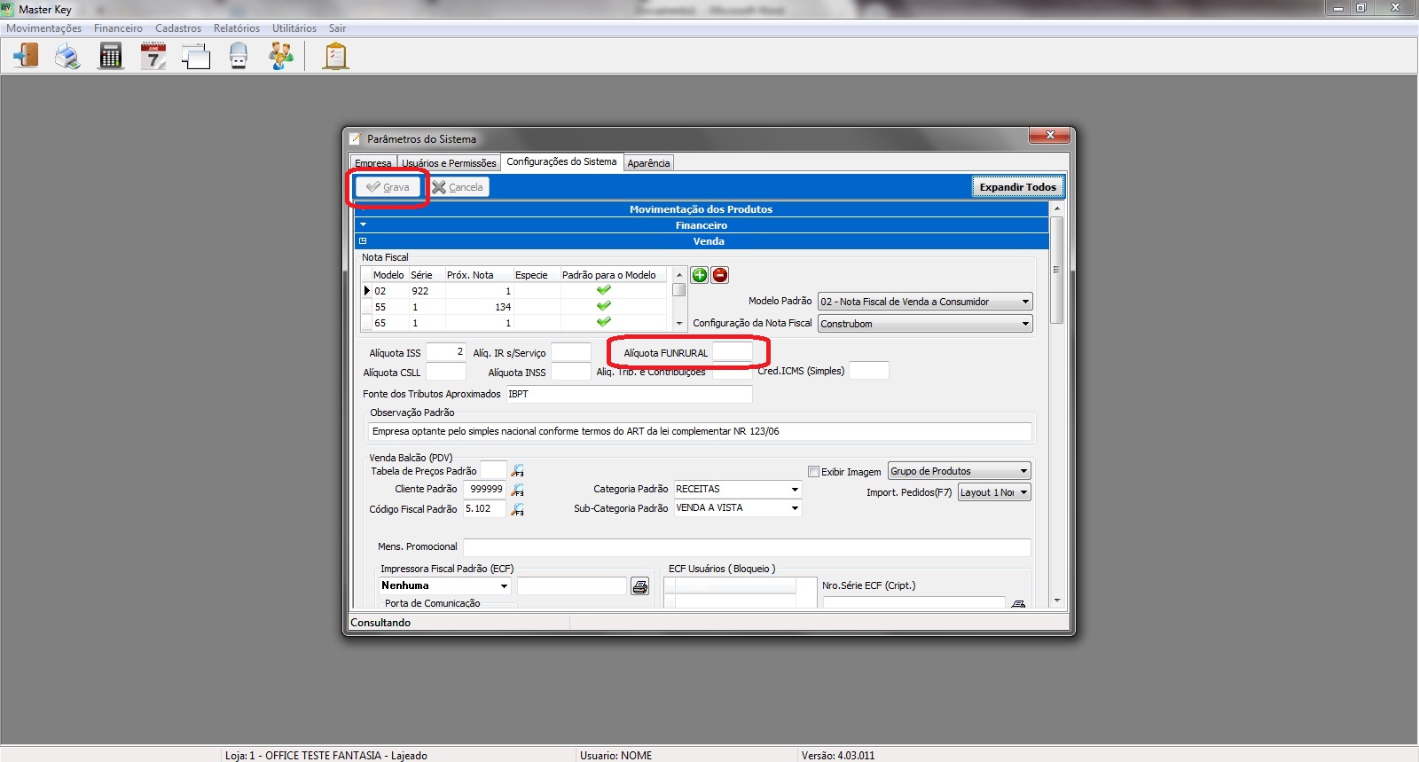The height and width of the screenshot is (762, 1419).
Task: Open the Utilitários menu
Action: click(x=294, y=28)
